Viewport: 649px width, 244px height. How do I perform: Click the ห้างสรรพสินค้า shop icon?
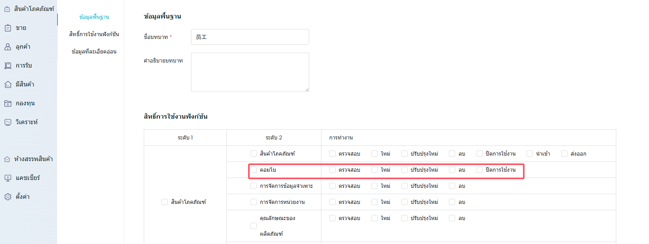(x=7, y=159)
